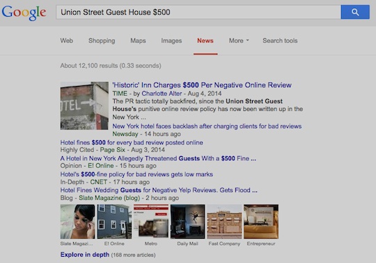Expand the More dropdown menu

coord(239,41)
